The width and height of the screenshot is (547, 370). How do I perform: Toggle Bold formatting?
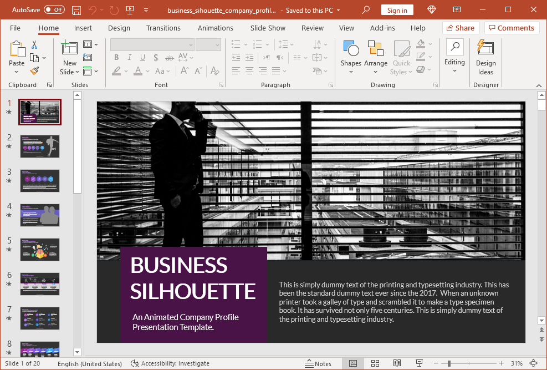point(116,58)
